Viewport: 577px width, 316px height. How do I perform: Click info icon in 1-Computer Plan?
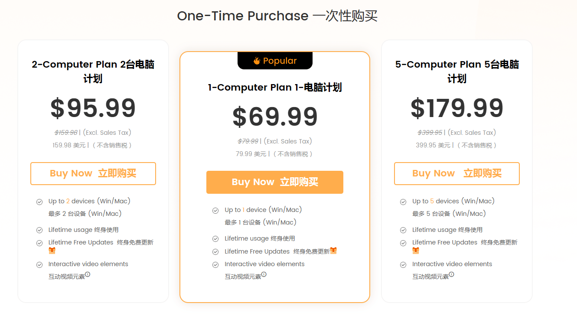click(x=264, y=274)
